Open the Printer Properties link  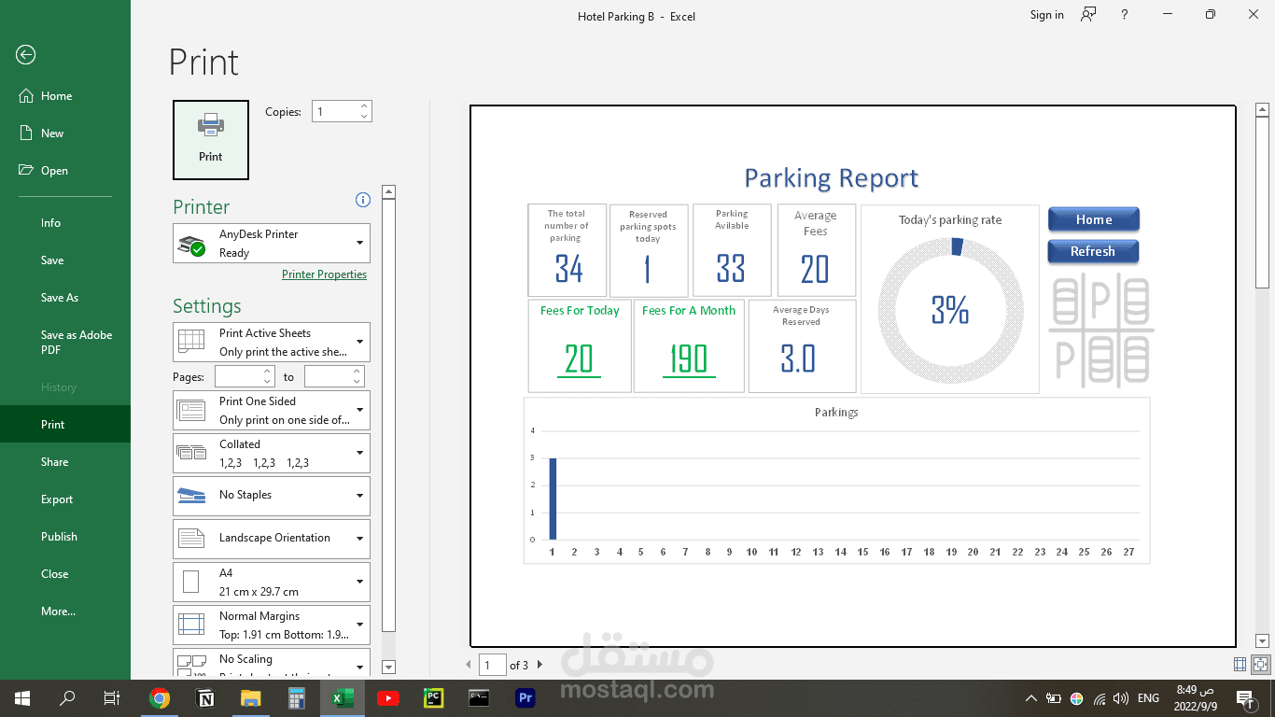324,274
